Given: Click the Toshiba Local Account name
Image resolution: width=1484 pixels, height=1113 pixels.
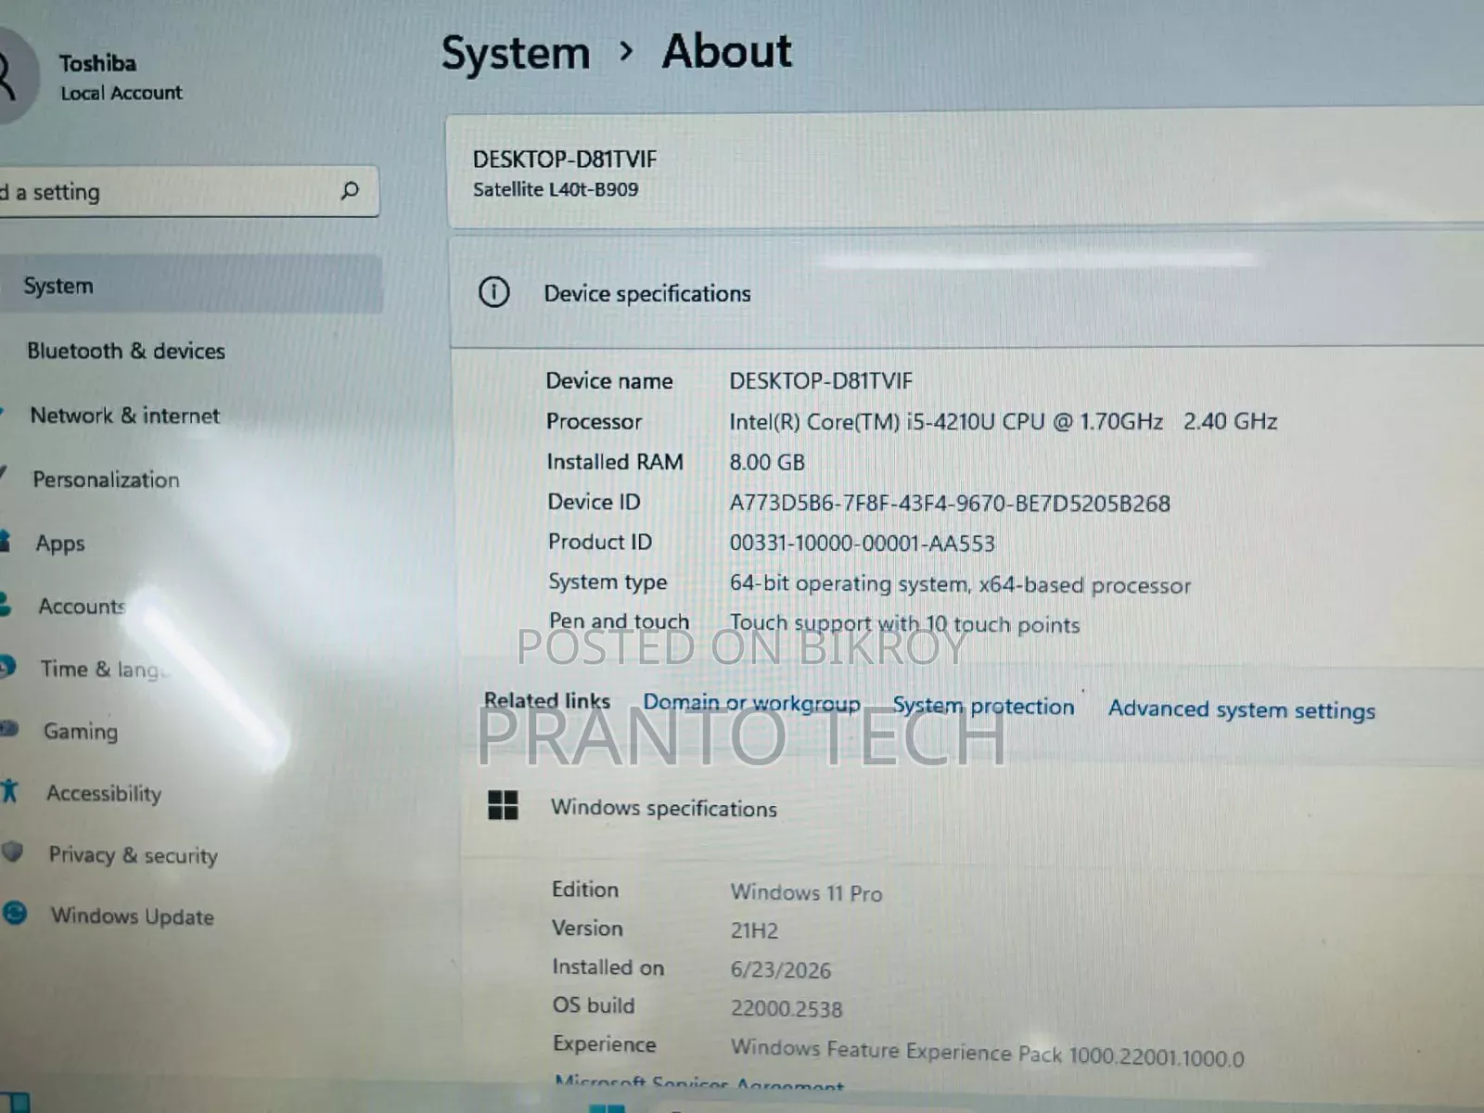Looking at the screenshot, I should pyautogui.click(x=121, y=78).
